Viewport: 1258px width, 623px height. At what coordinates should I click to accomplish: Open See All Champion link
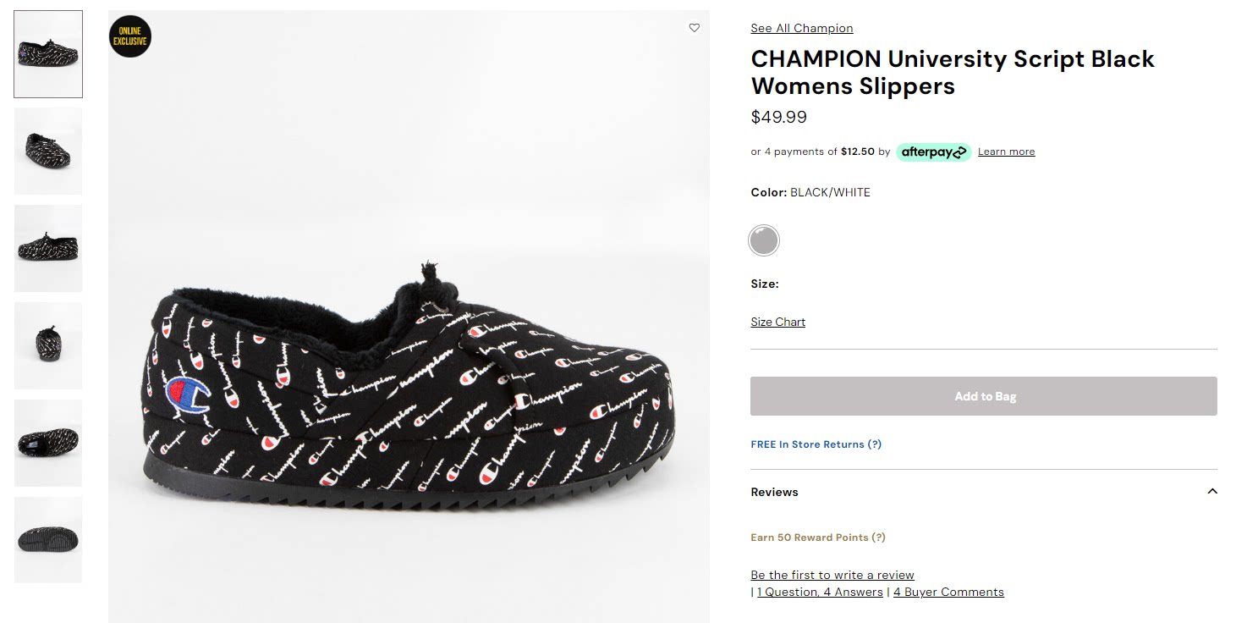(x=801, y=28)
